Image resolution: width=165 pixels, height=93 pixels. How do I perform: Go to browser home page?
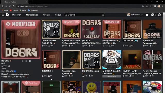[x=13, y=6]
